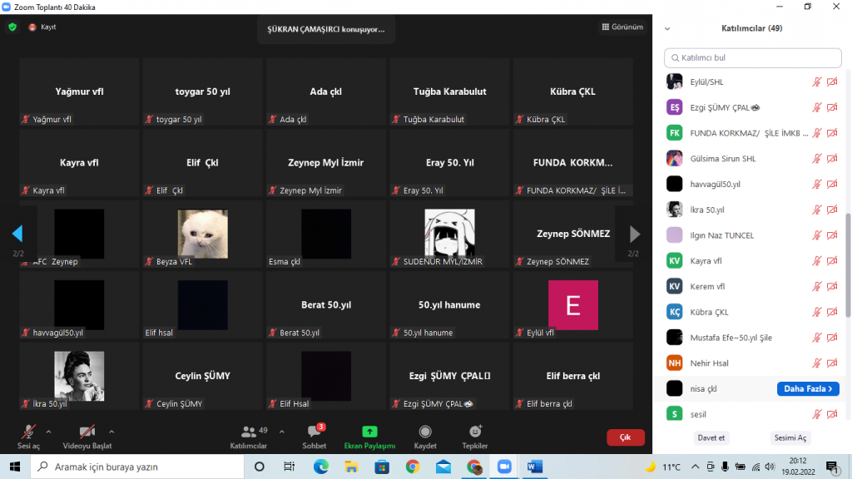The image size is (852, 479).
Task: Go to next page with right arrow
Action: [x=635, y=234]
